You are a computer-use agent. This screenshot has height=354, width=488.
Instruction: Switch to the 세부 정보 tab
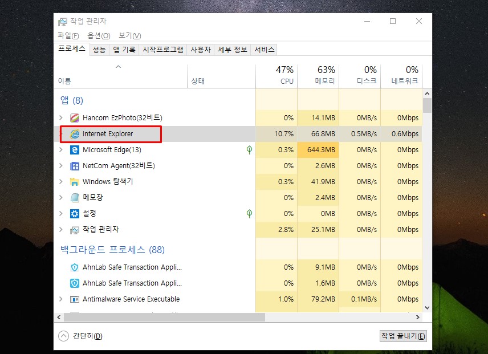(x=232, y=50)
